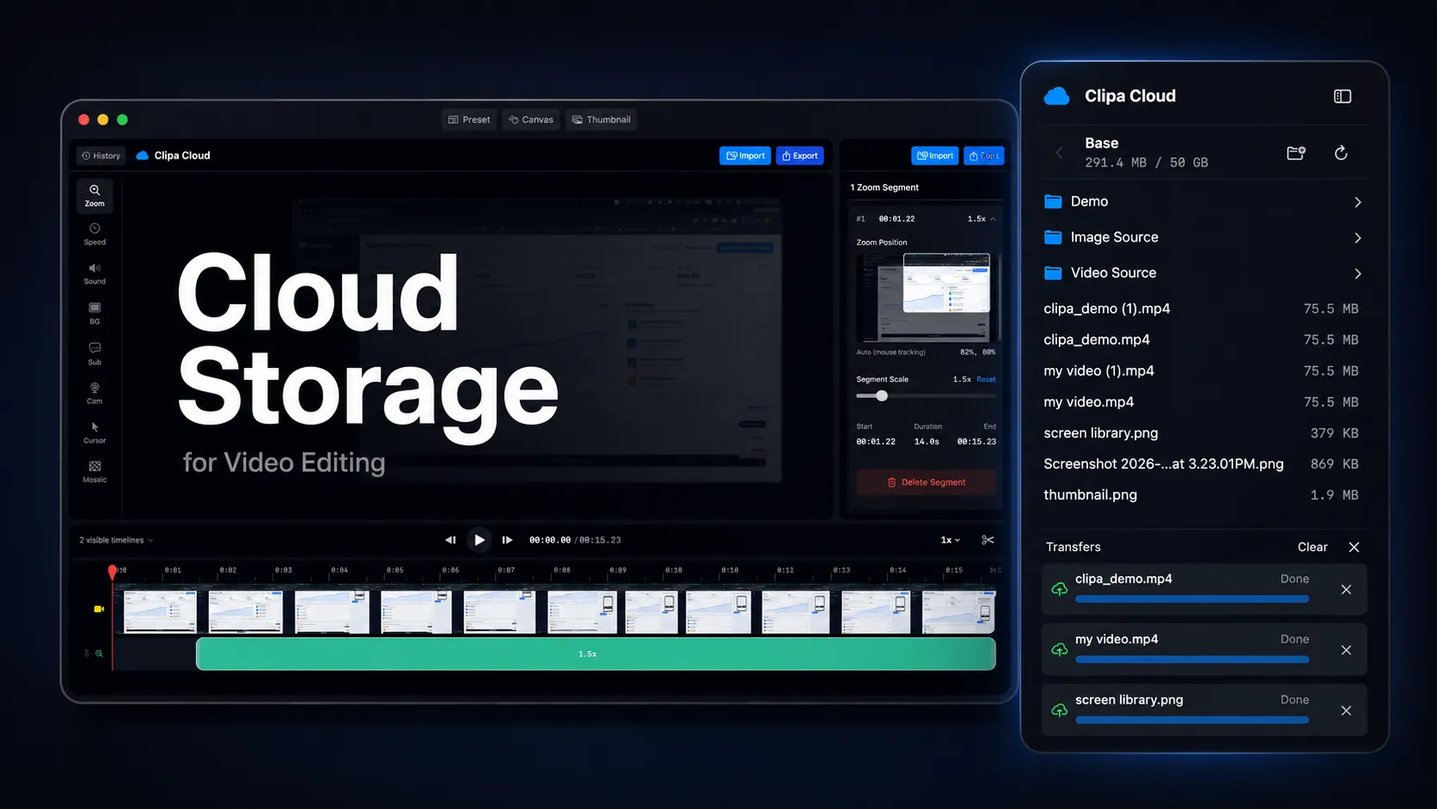Click the segment start time 00:01.22

click(876, 442)
